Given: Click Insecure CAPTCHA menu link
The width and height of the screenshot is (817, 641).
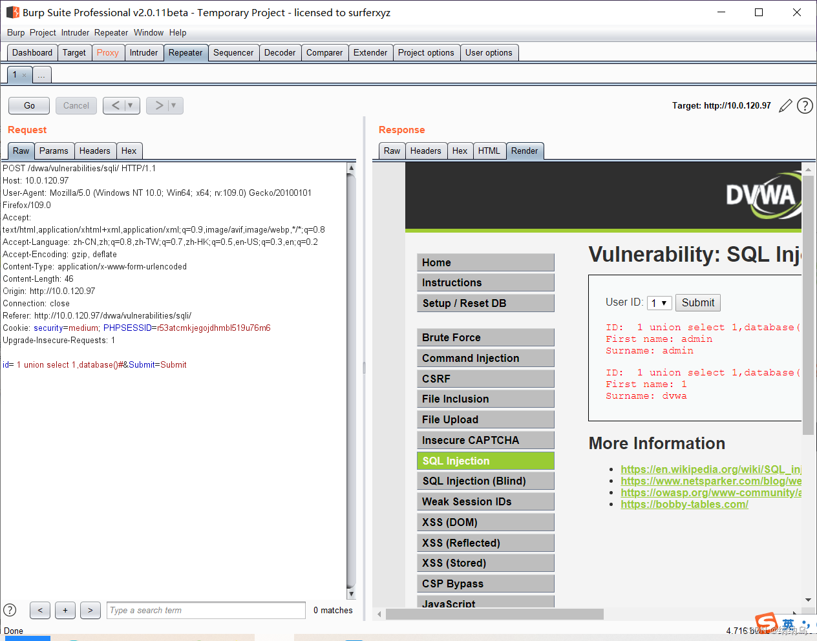Looking at the screenshot, I should (x=485, y=440).
